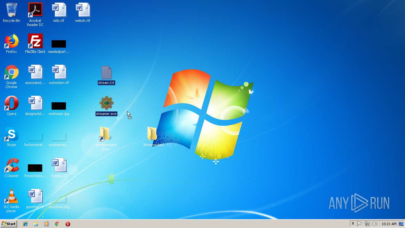
Task: Select VLC media player shortcut
Action: pyautogui.click(x=11, y=201)
